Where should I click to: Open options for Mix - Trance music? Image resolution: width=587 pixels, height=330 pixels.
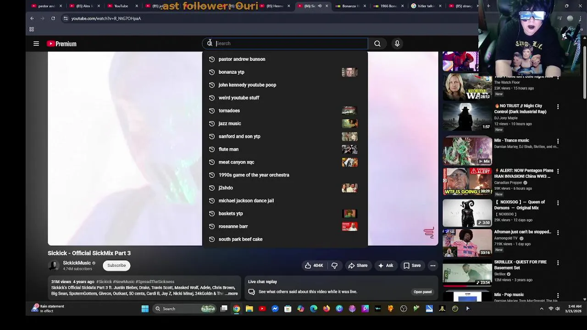[x=558, y=142]
